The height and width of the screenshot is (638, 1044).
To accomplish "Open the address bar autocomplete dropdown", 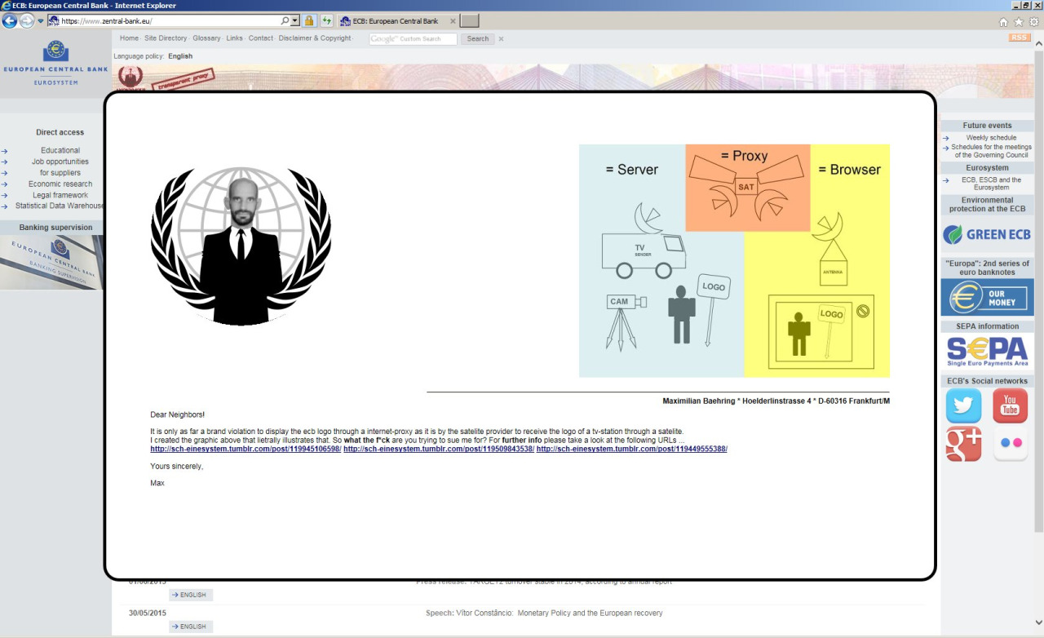I will pos(295,20).
